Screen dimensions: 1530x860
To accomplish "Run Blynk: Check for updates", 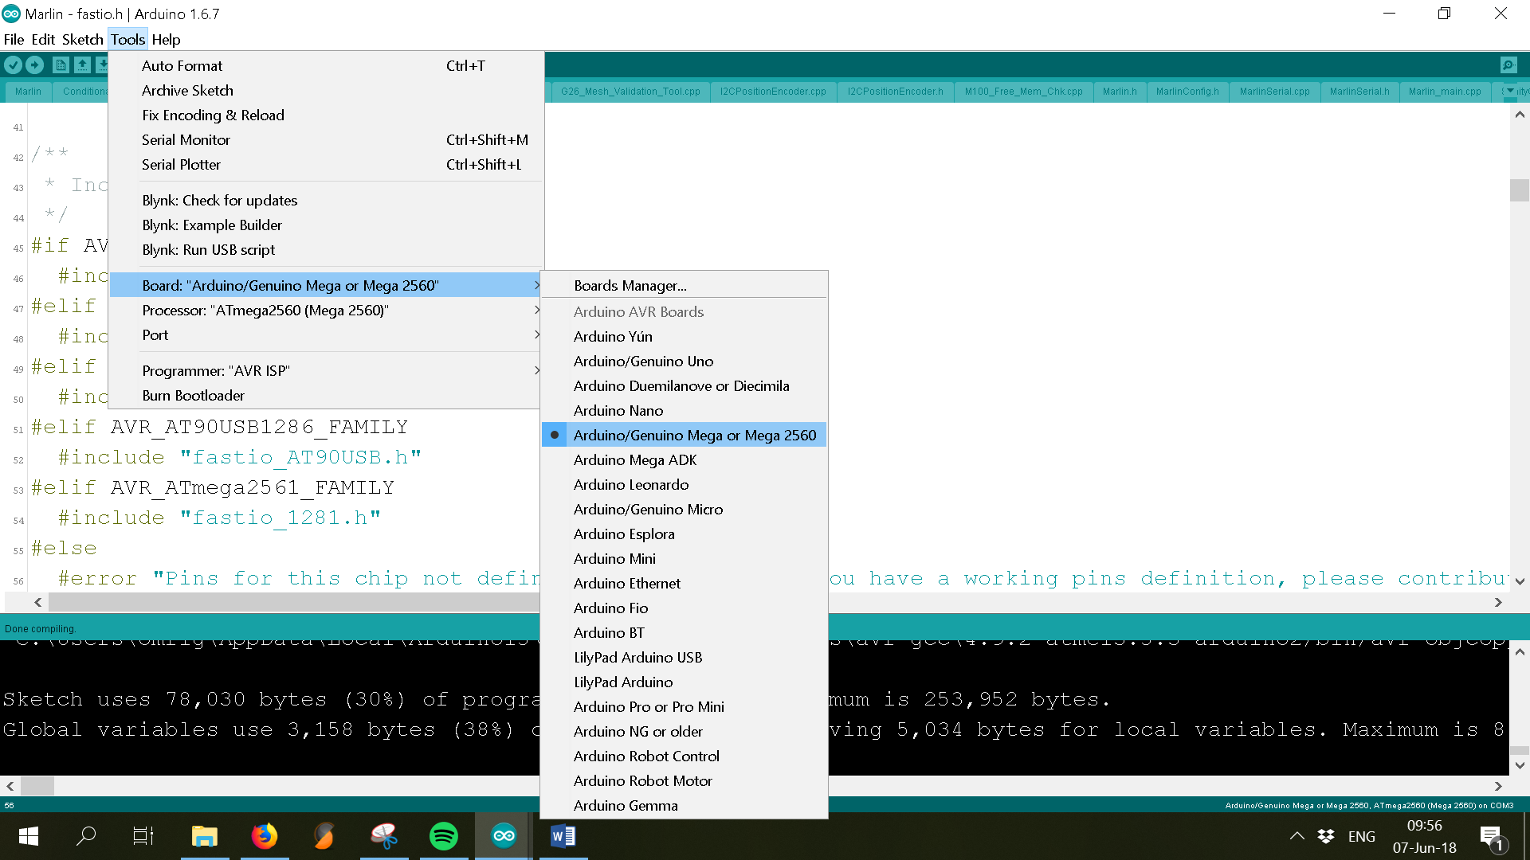I will (326, 200).
